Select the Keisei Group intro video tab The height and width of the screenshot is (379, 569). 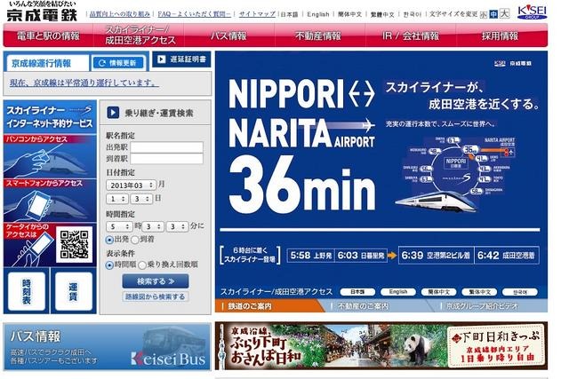click(490, 306)
